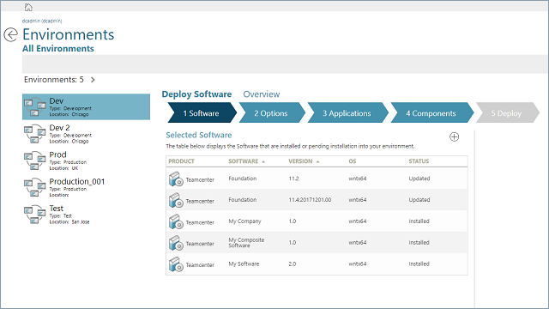Sort by the VERSION column arrow
This screenshot has width=549, height=309.
pyautogui.click(x=317, y=162)
